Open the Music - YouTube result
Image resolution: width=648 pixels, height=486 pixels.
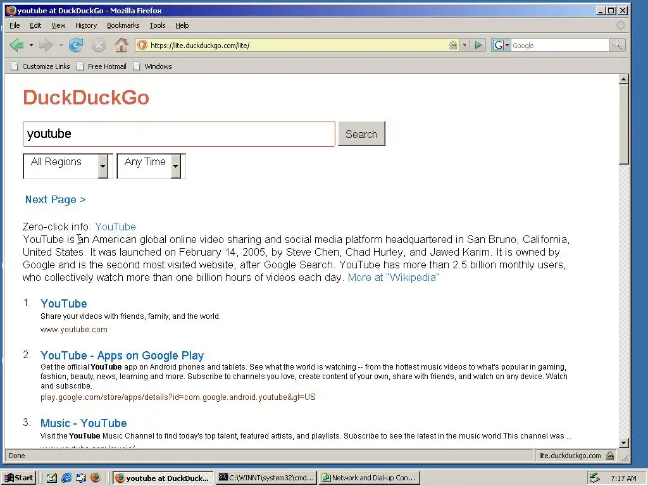pos(84,423)
